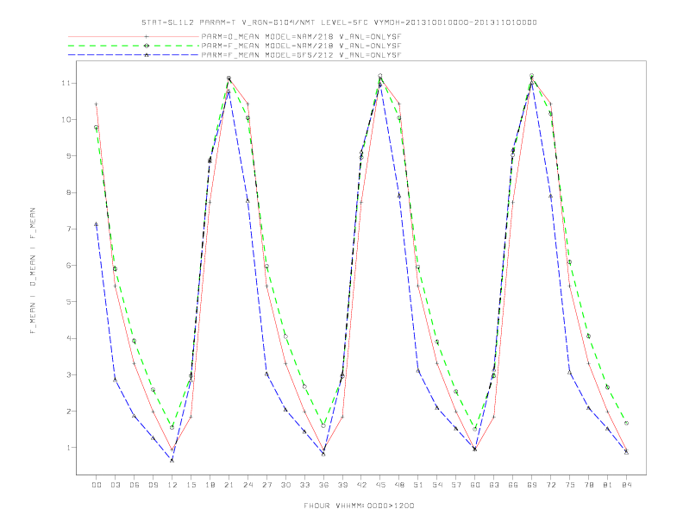Click y-axis tick label 2
This screenshot has width=683, height=528.
coord(68,411)
